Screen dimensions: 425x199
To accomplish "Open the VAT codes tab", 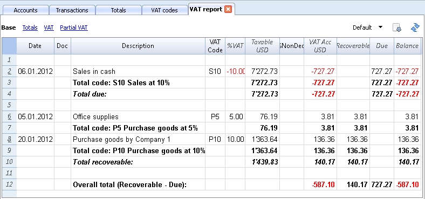I will point(164,10).
